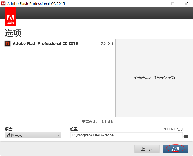Minimize the Adobe installer window

click(x=159, y=4)
